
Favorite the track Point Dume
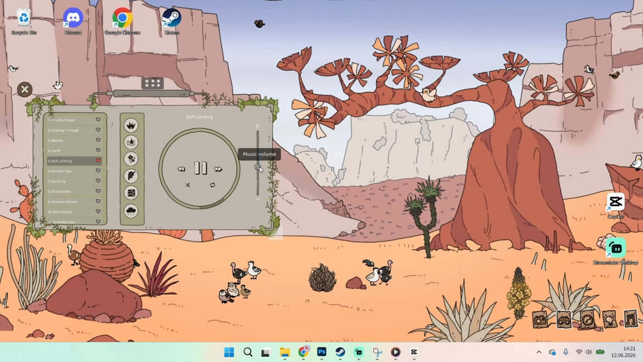[98, 211]
